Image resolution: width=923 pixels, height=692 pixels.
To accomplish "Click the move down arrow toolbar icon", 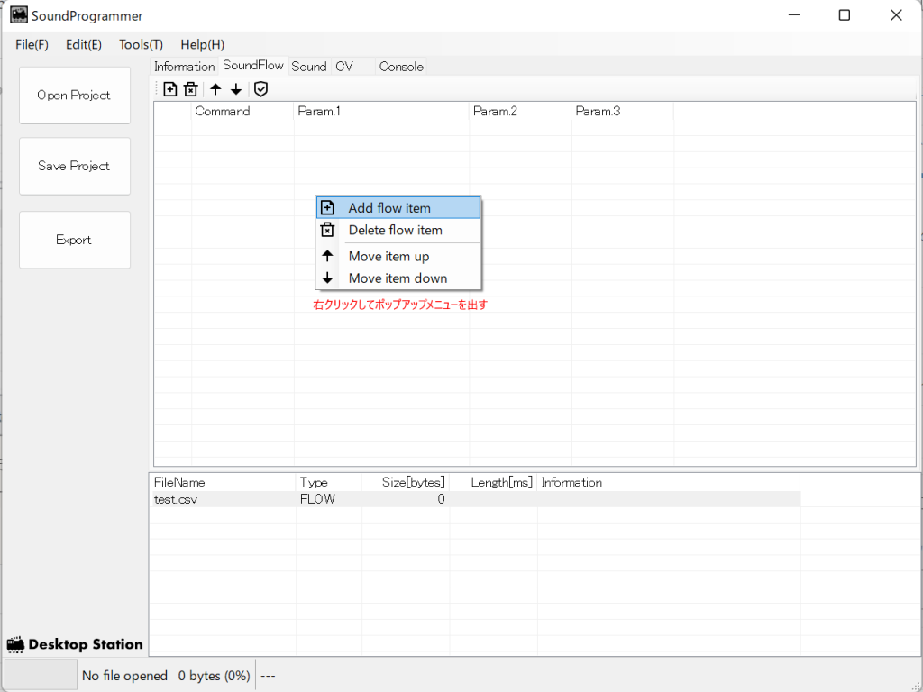I will [x=236, y=88].
